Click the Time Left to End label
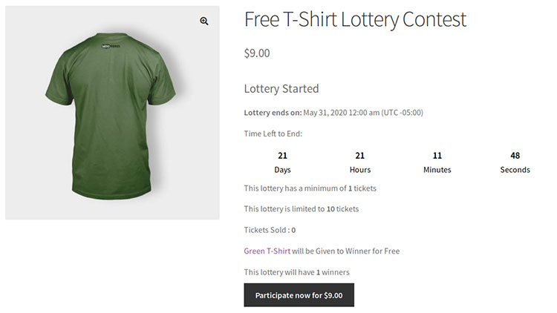The height and width of the screenshot is (313, 557). pos(273,134)
